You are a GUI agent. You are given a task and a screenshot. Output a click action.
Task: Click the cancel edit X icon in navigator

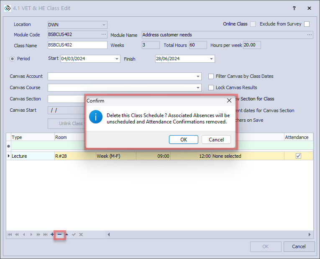point(81,235)
